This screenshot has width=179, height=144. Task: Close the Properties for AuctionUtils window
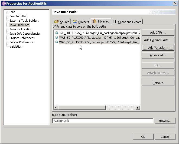coord(175,4)
